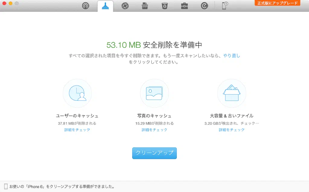309x192 pixels.
Task: Click the circular restore arrow icon
Action: [204, 6]
